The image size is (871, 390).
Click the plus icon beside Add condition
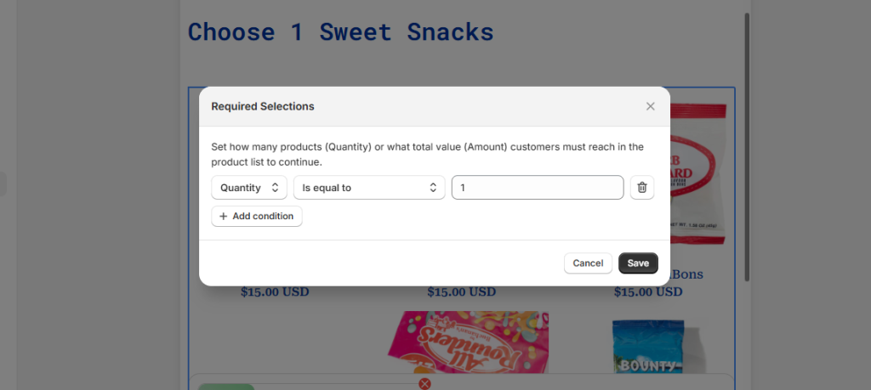224,217
